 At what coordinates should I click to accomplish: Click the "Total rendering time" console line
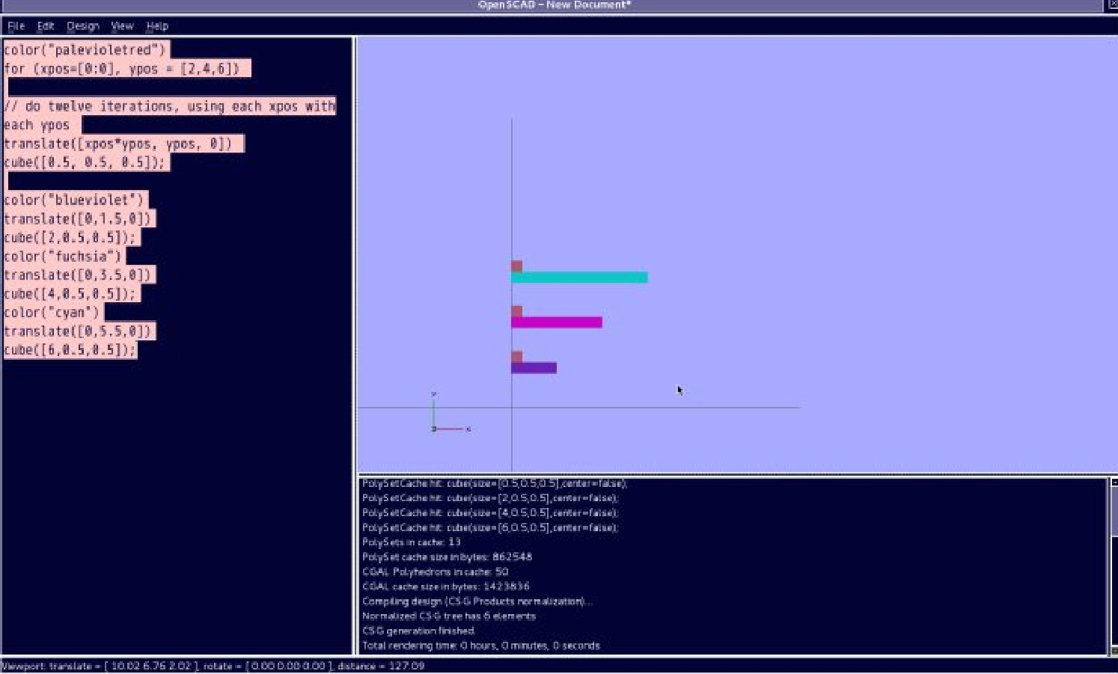click(x=480, y=646)
